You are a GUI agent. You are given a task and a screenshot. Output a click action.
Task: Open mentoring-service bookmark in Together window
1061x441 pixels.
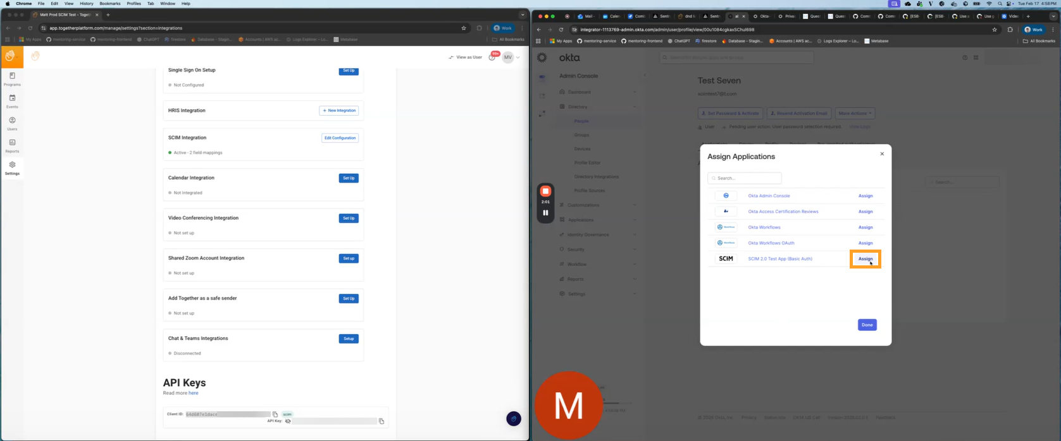point(66,39)
